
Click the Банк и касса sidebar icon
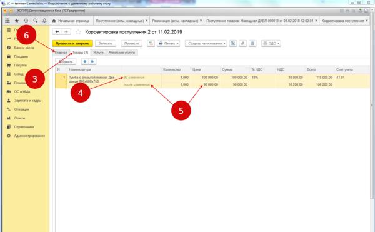(x=9, y=48)
